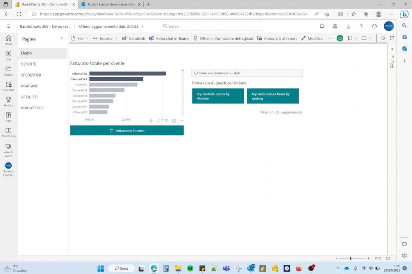Open the Hub dati sidebar icon

(8, 86)
